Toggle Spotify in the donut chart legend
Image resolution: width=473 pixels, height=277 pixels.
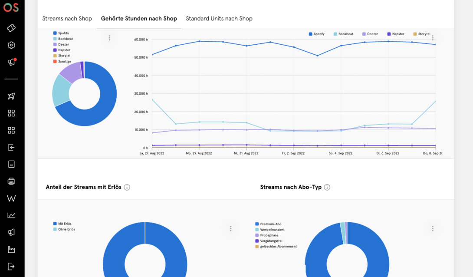(x=61, y=33)
